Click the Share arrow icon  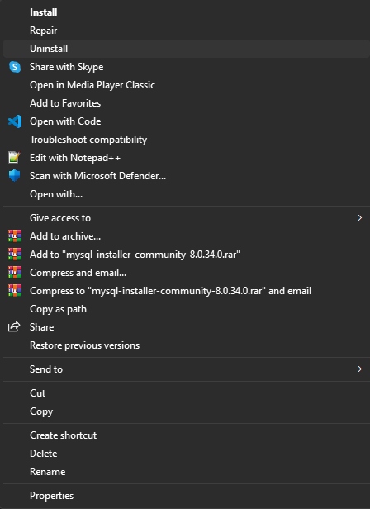14,326
